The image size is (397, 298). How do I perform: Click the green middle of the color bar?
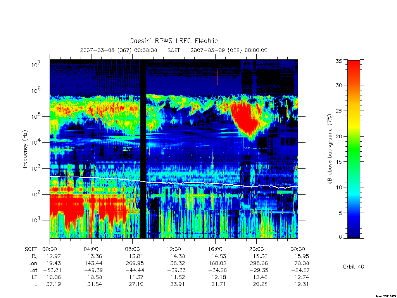click(x=354, y=149)
